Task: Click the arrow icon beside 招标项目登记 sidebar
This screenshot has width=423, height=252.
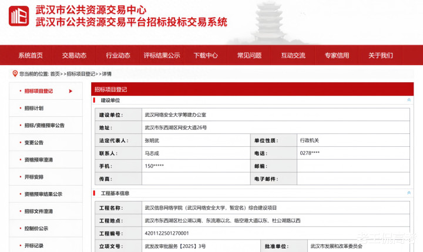Action: (70, 91)
